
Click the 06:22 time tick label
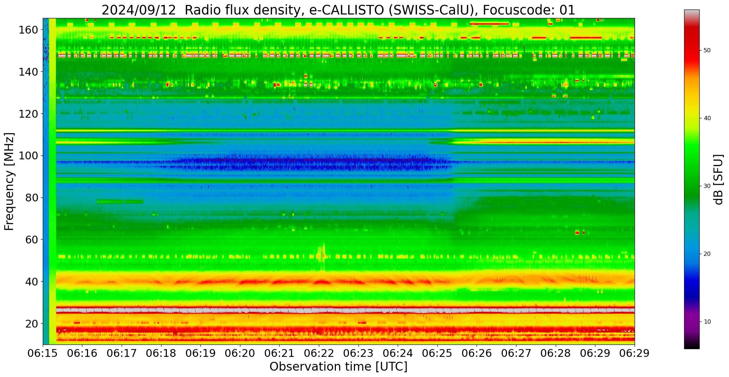319,353
